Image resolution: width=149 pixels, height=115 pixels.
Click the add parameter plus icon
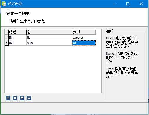coord(8,98)
